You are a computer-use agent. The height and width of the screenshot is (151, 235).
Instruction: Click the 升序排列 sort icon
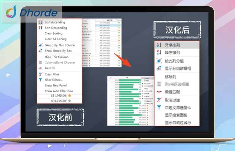[x=159, y=45]
